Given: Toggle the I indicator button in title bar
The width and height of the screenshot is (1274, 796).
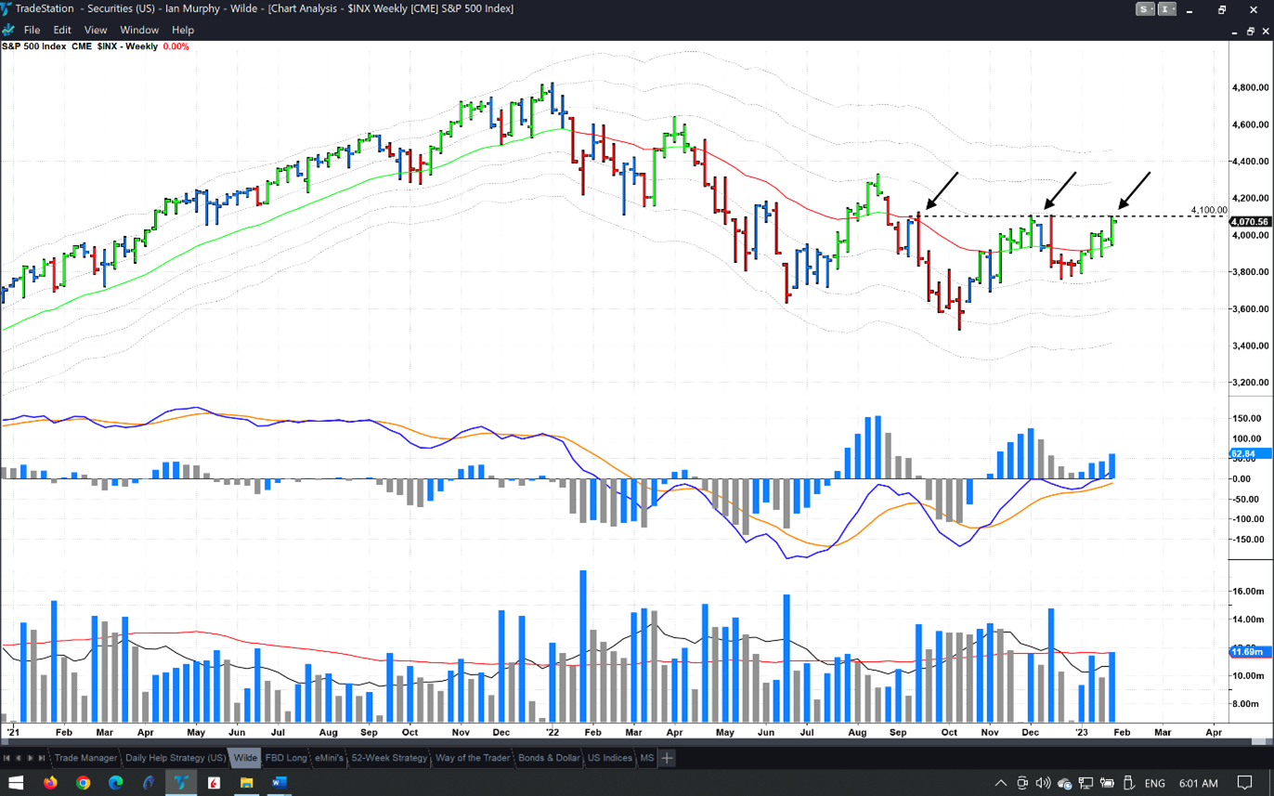Looking at the screenshot, I should point(1163,9).
